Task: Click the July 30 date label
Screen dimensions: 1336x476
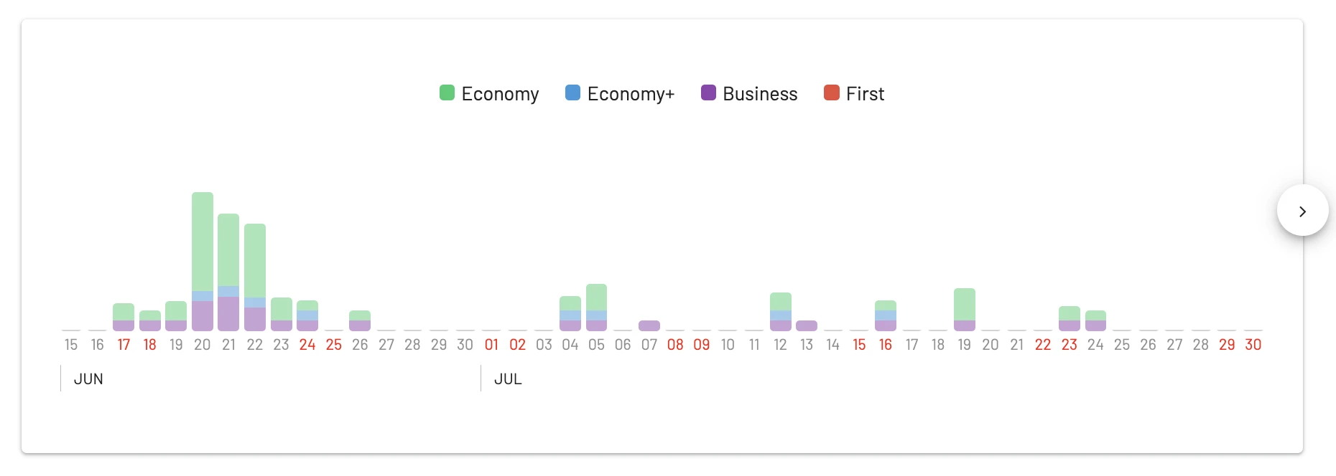Action: [1253, 345]
